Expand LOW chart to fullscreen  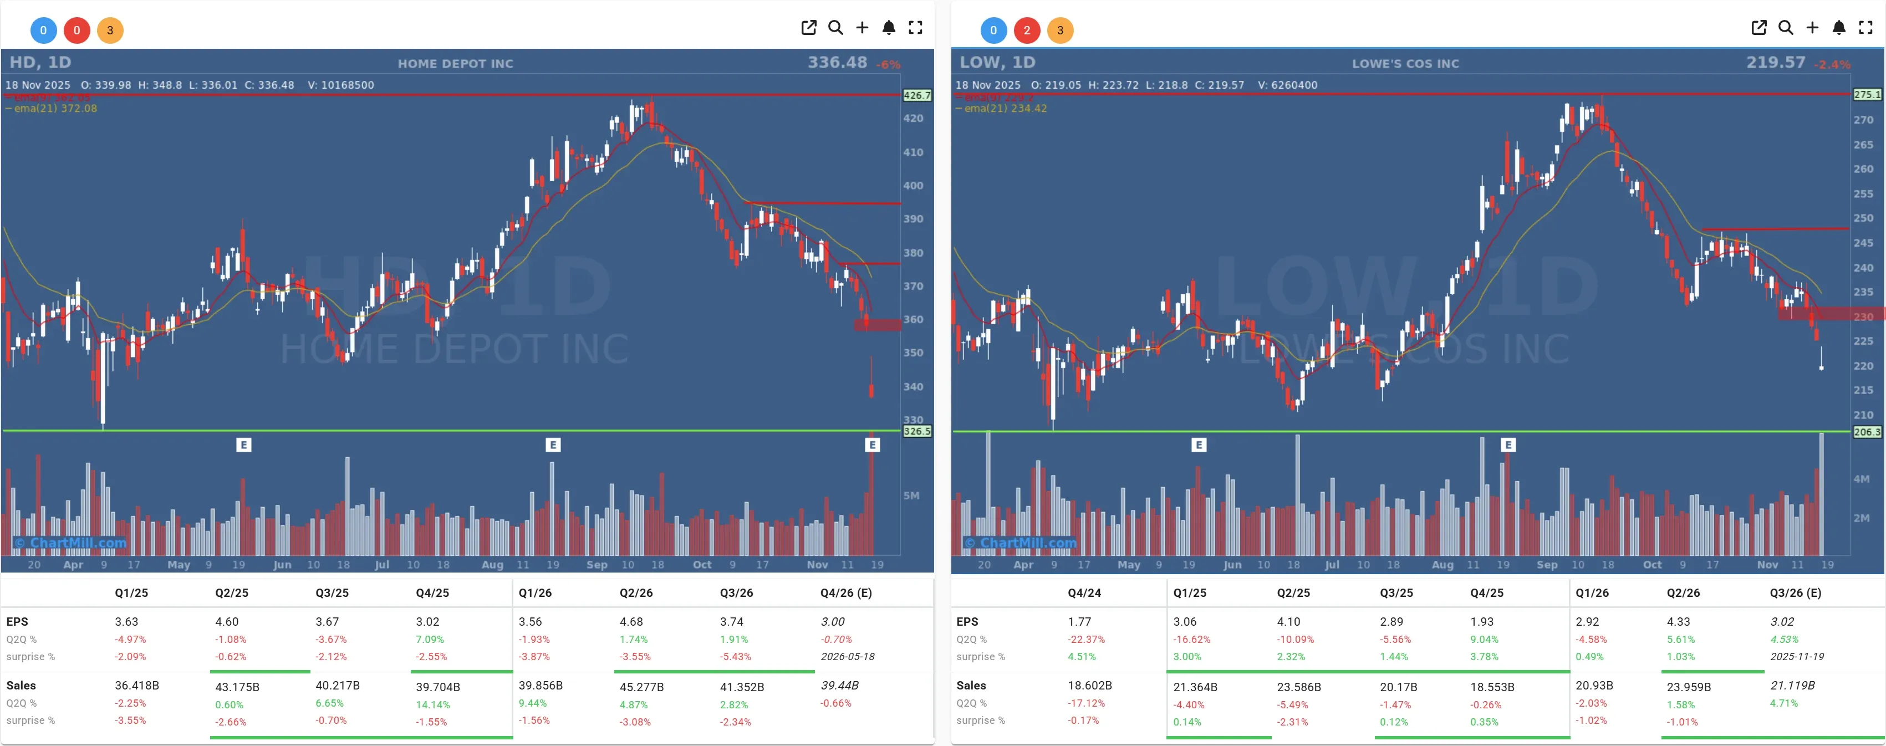pos(1865,27)
